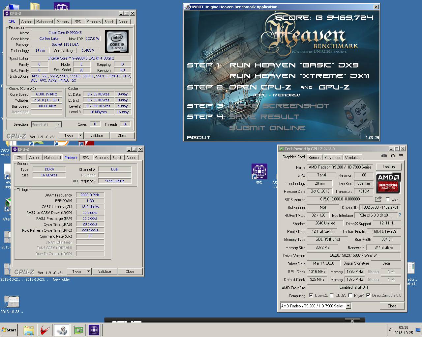This screenshot has height=337, width=422.
Task: Click the GPU-Z taskbar button
Action: [x=78, y=330]
